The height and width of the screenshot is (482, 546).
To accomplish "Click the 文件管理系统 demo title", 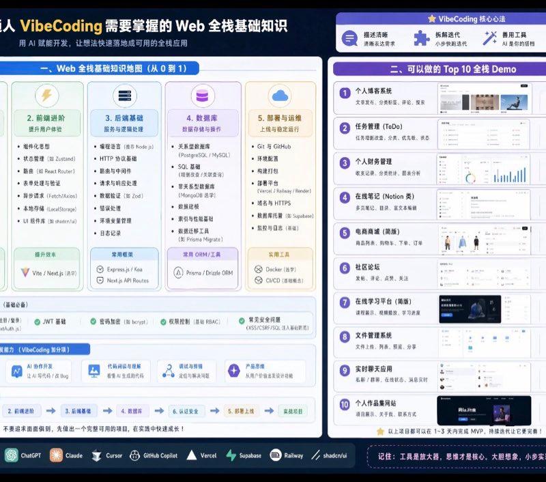I will pos(373,335).
